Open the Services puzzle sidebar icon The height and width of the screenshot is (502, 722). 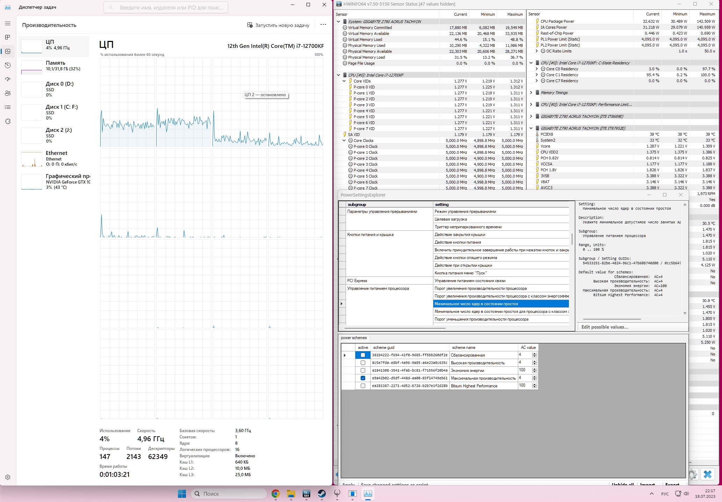point(8,121)
